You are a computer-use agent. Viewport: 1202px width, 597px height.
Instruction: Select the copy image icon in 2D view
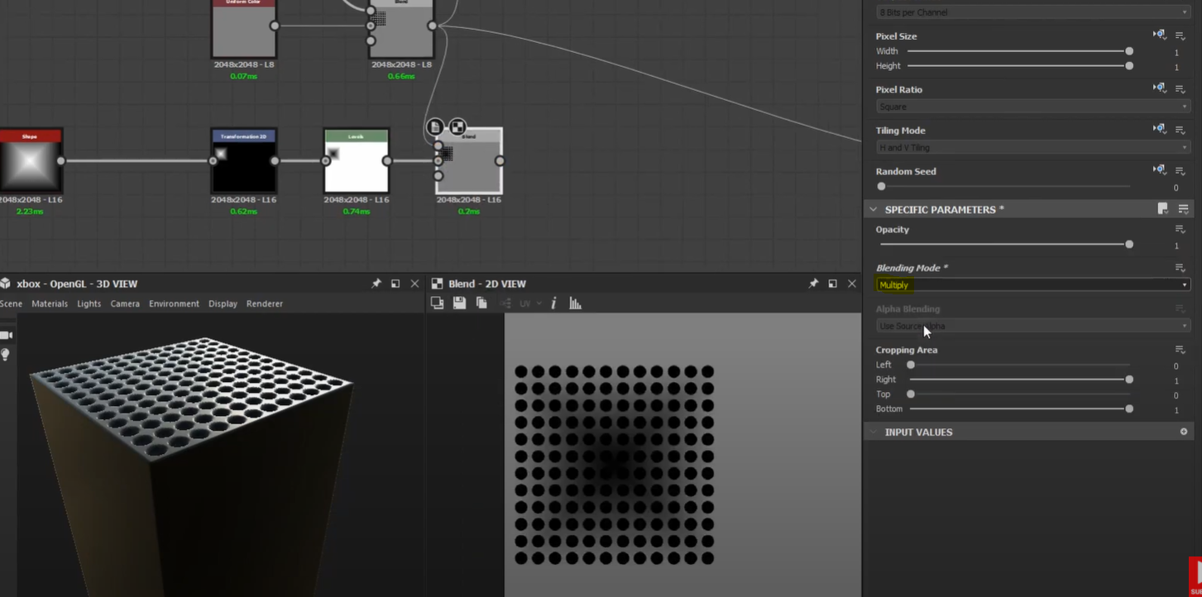point(481,303)
